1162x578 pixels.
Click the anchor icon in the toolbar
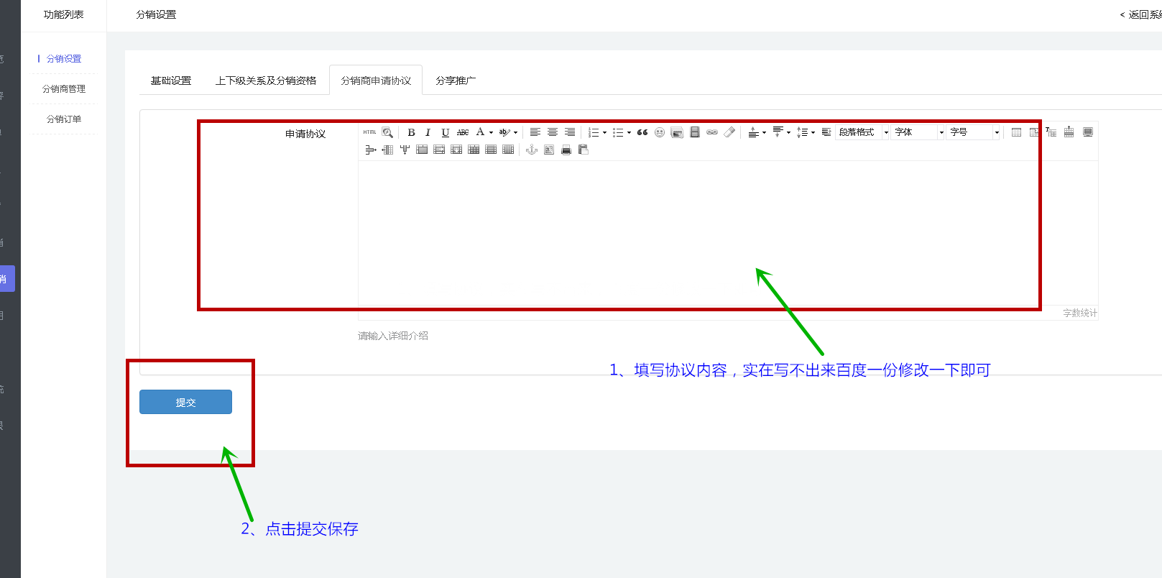[532, 150]
